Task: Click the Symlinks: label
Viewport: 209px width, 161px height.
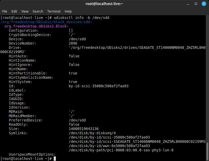Action: (x=18, y=133)
